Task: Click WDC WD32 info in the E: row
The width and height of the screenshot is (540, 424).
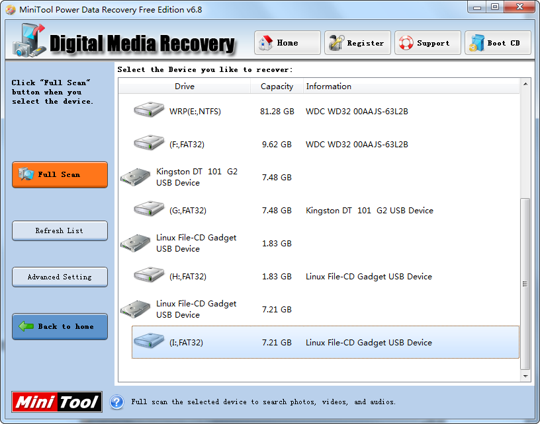Action: (x=357, y=112)
